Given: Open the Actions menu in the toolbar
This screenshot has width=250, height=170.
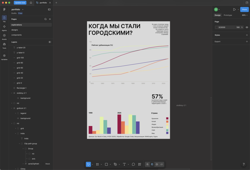Looking at the screenshot, I should tap(140, 164).
